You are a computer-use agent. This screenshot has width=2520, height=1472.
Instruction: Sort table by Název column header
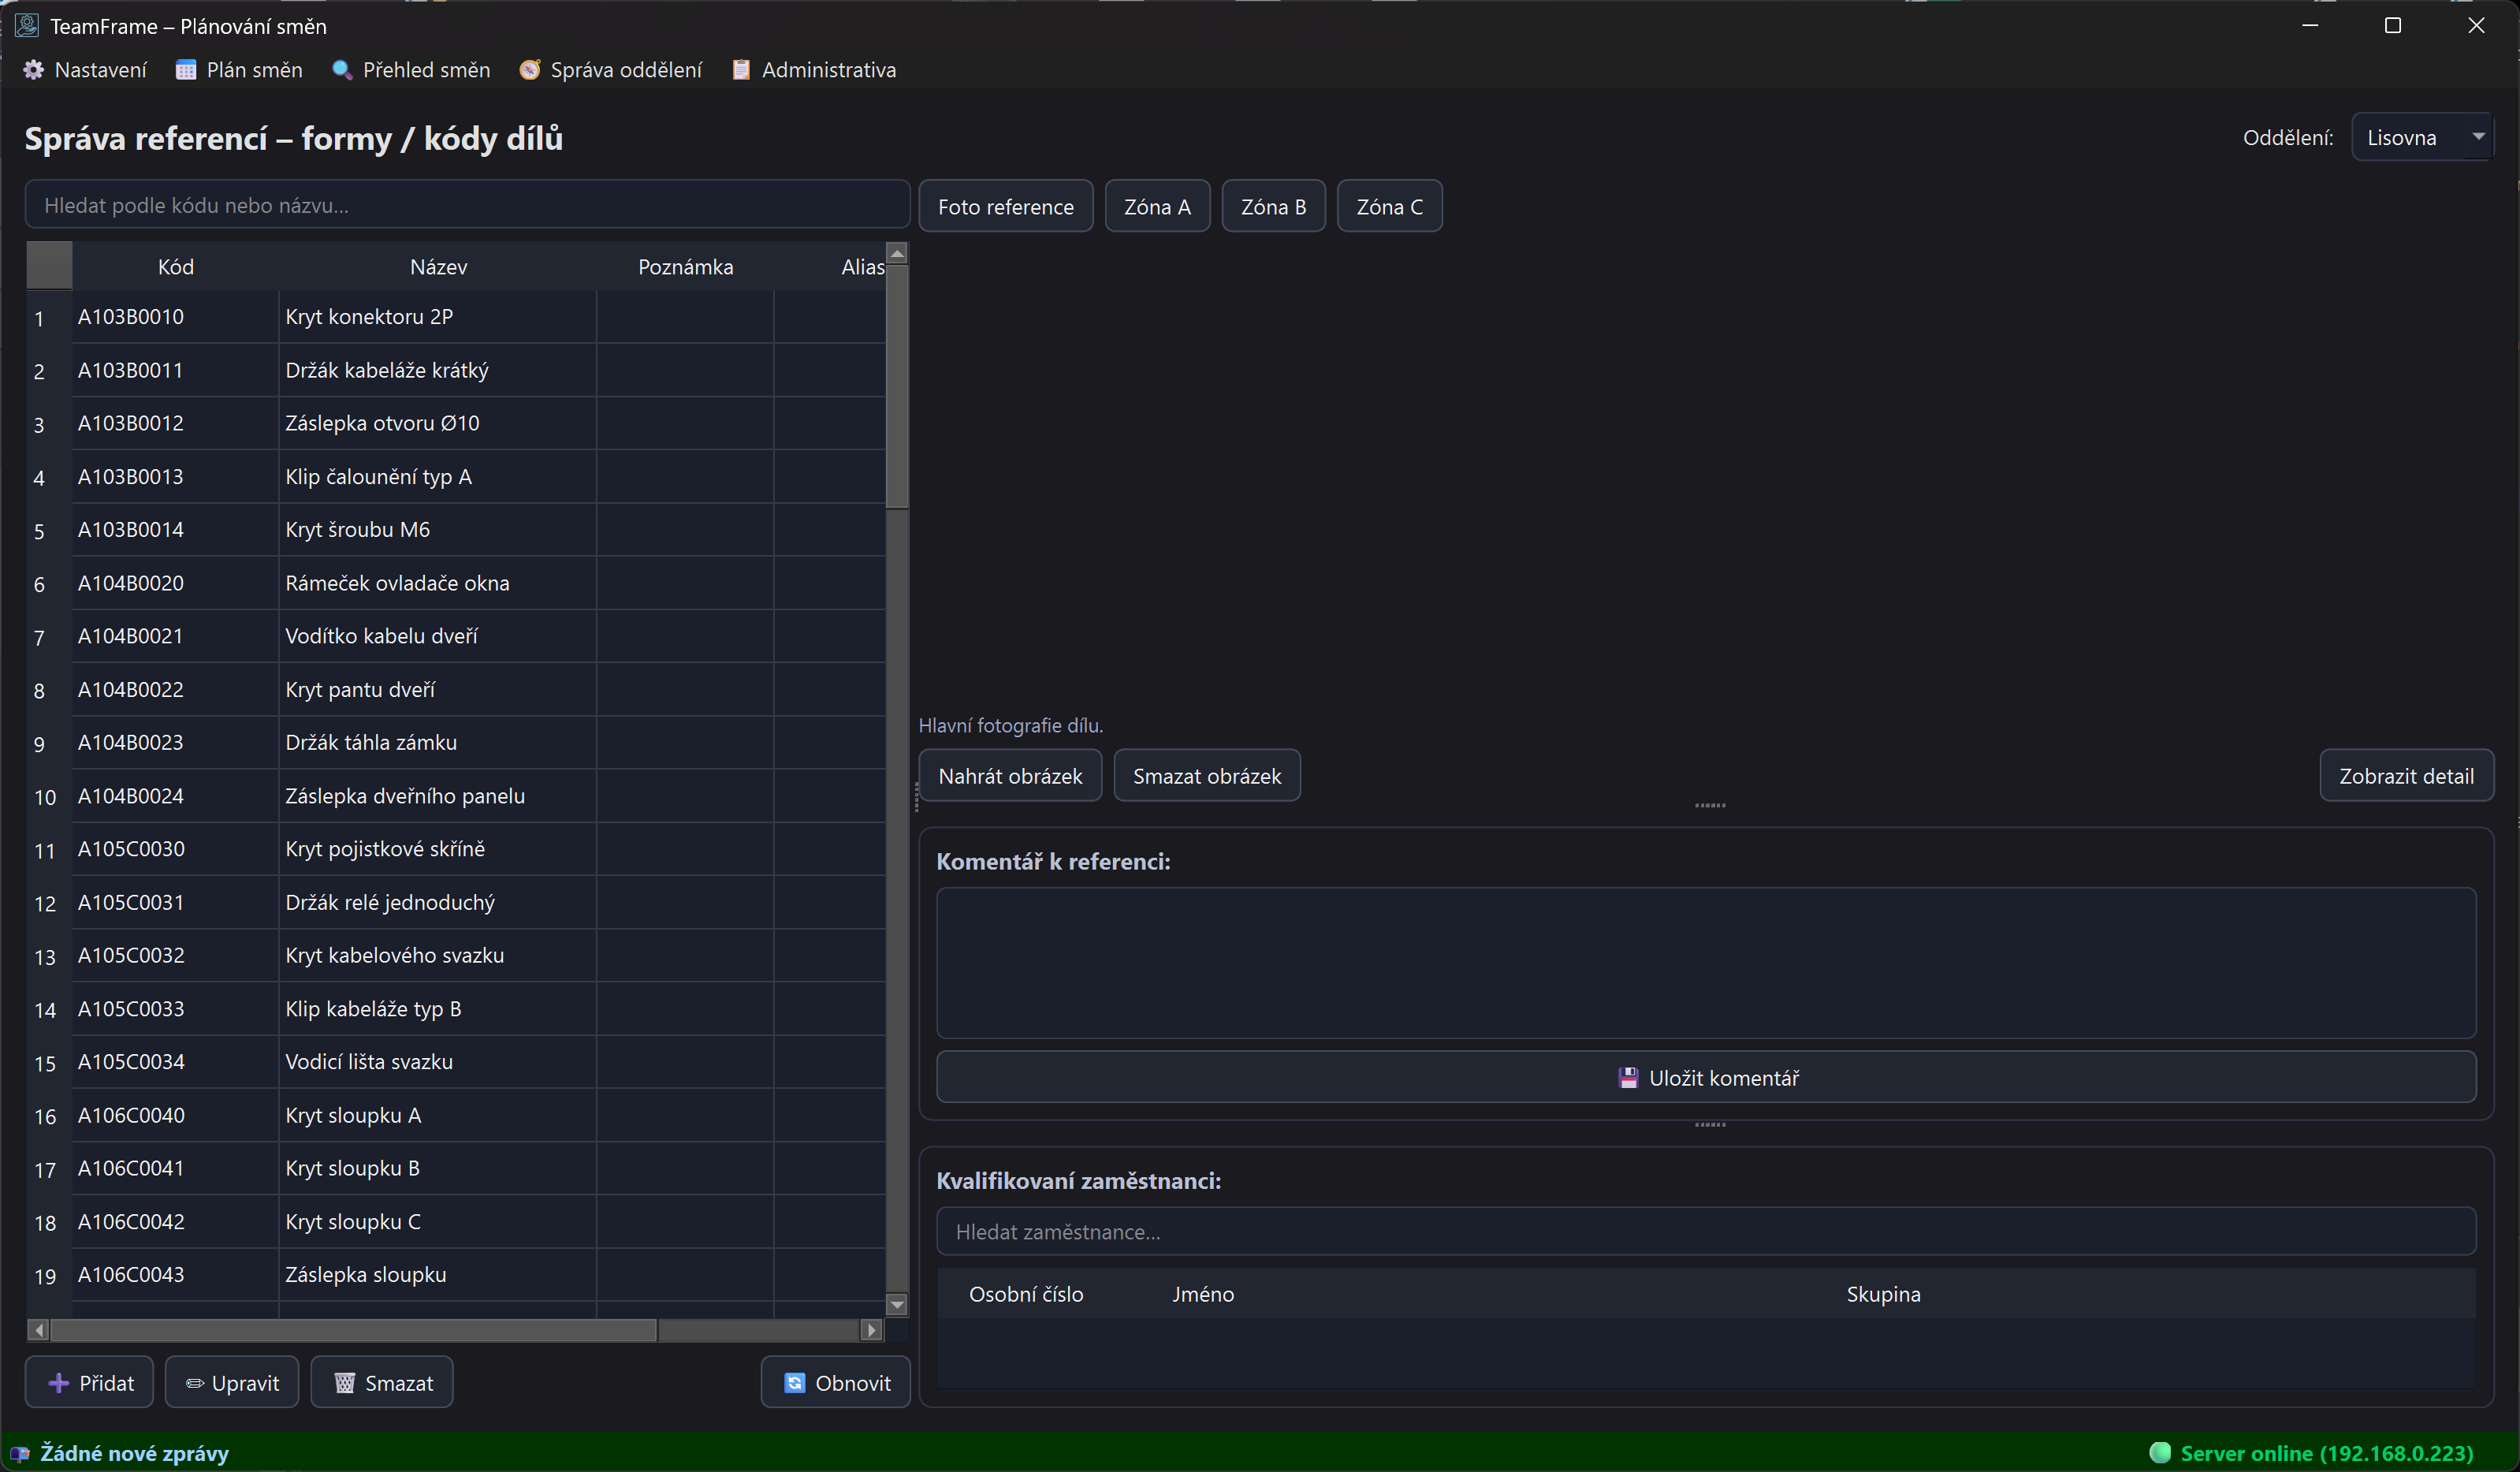438,267
